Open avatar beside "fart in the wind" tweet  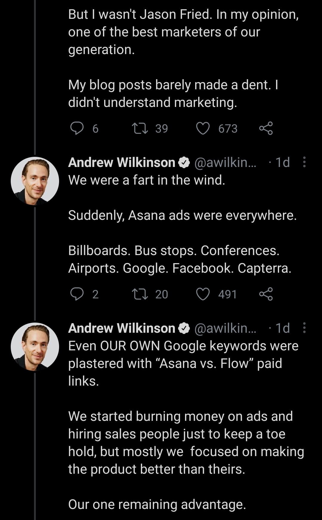coord(35,181)
